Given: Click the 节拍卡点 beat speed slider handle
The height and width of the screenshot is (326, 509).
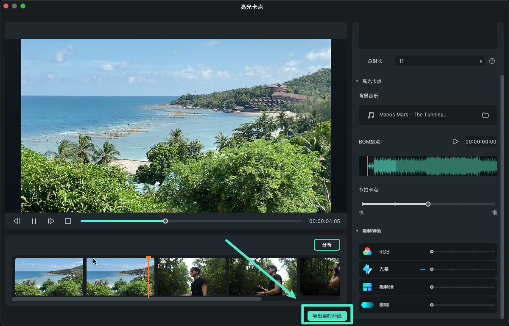Looking at the screenshot, I should pos(428,204).
